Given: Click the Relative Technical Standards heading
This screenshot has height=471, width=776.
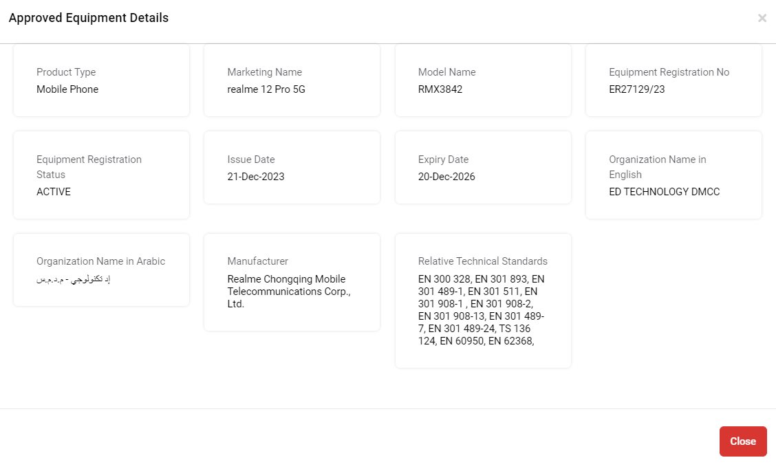Looking at the screenshot, I should [482, 261].
